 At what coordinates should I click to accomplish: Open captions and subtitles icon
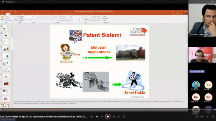(x=197, y=117)
